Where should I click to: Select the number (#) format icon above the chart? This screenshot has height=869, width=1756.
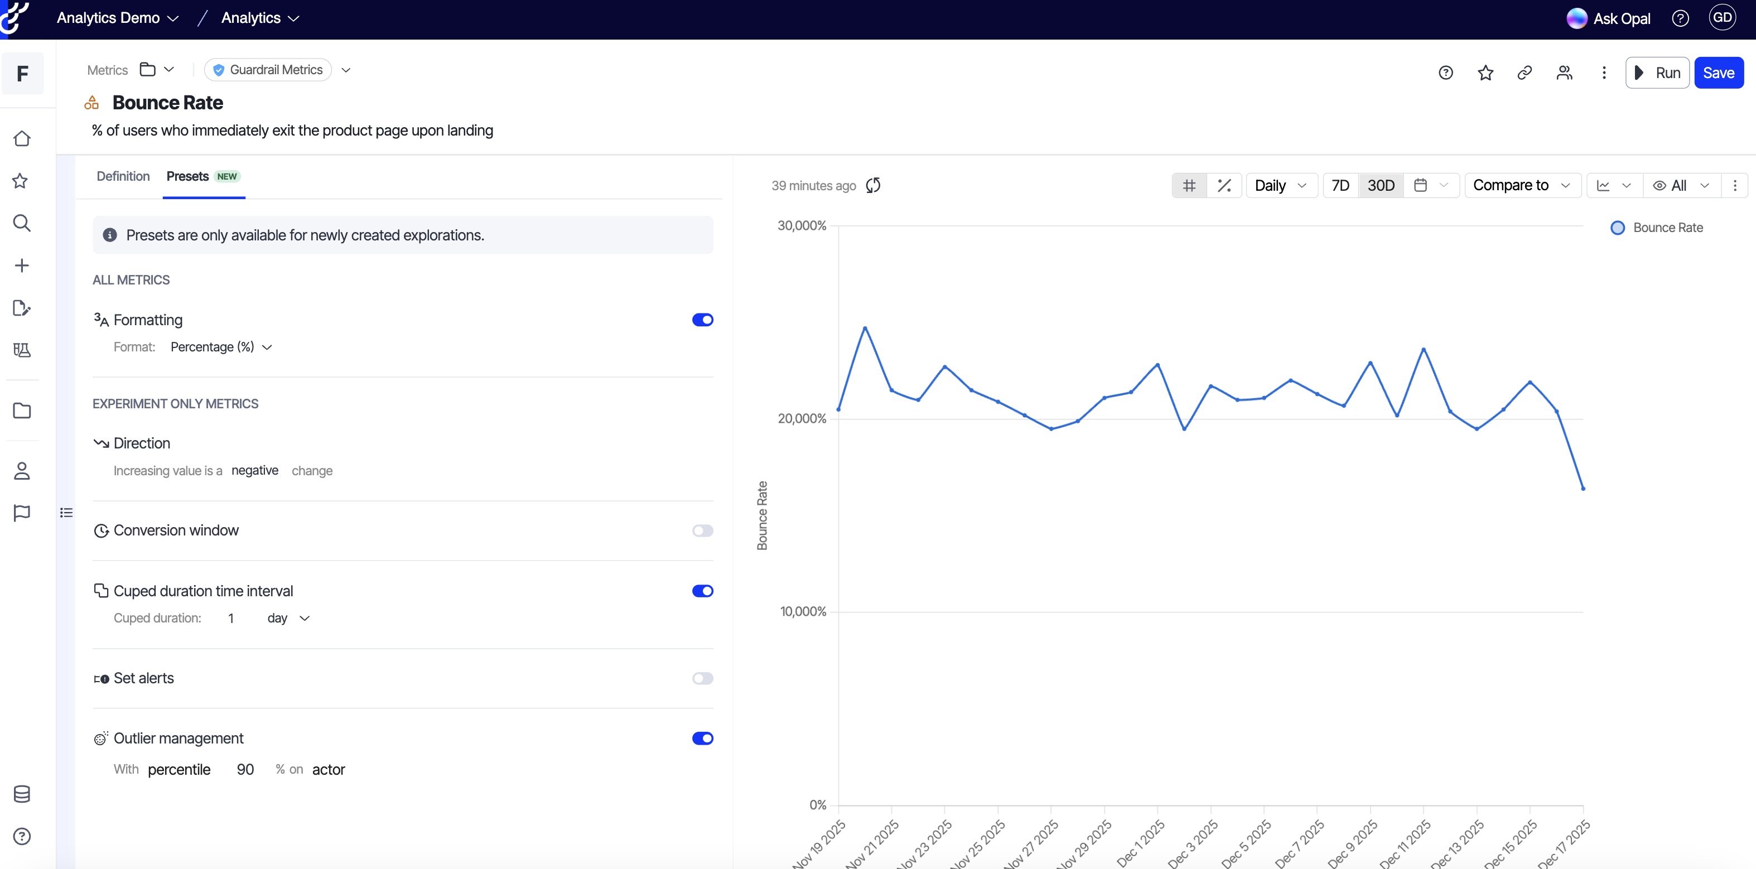[x=1189, y=185]
